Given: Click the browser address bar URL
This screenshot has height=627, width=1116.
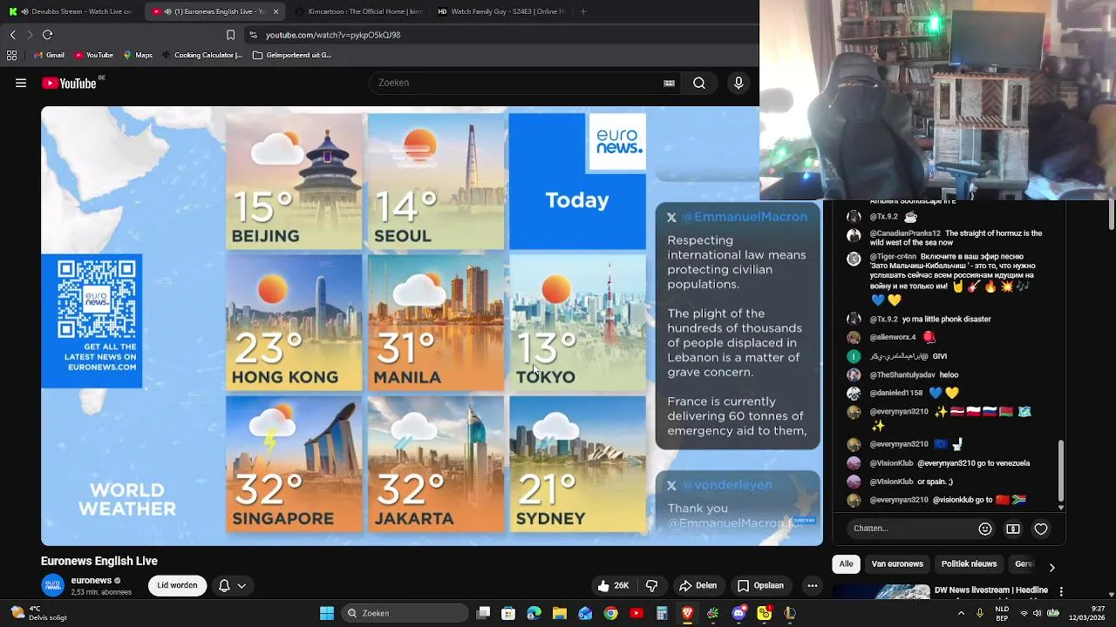Looking at the screenshot, I should [x=333, y=35].
